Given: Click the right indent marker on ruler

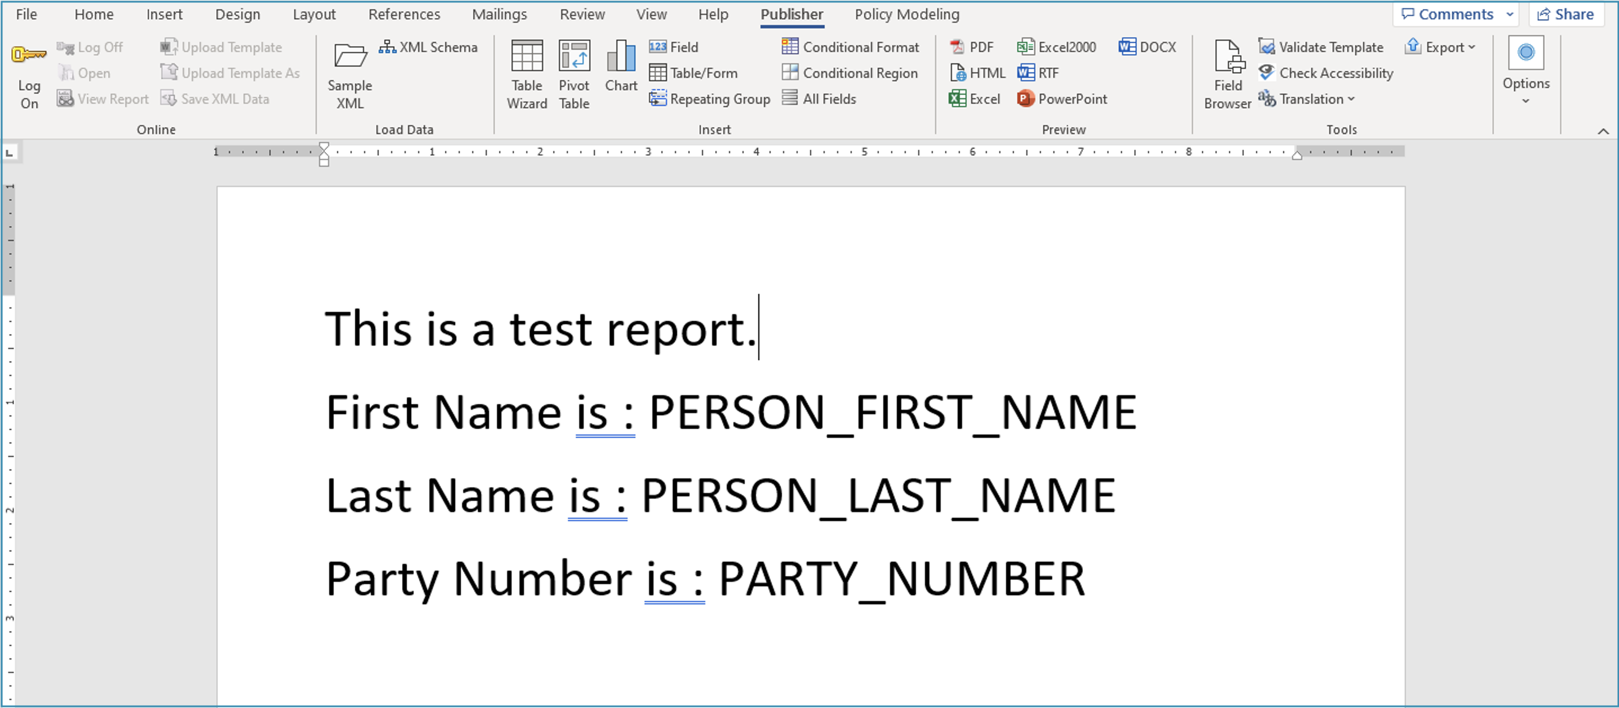Looking at the screenshot, I should pyautogui.click(x=1297, y=156).
